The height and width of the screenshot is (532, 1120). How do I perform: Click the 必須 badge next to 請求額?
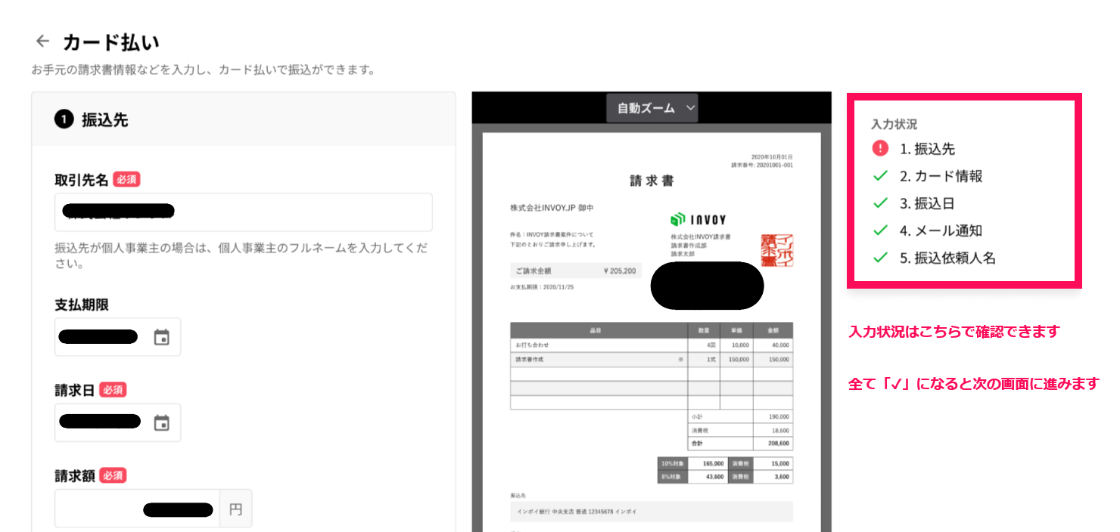112,475
